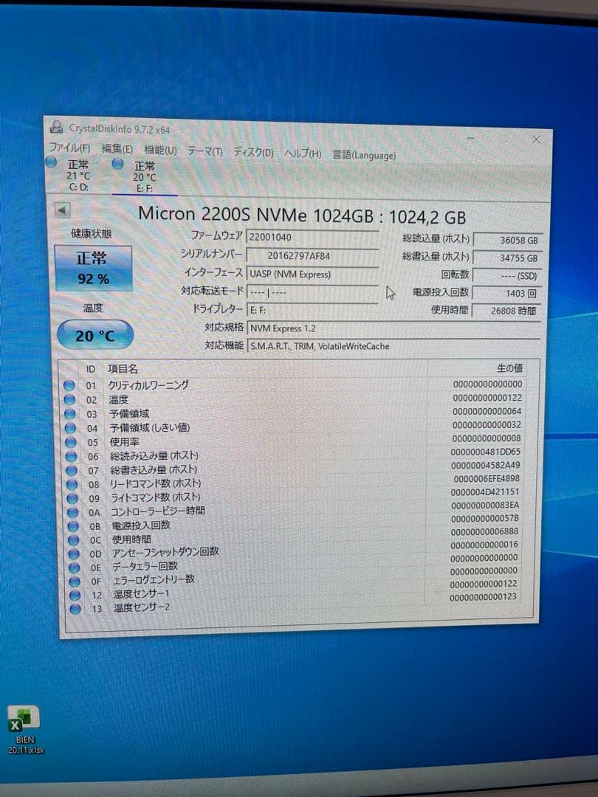This screenshot has height=797, width=598.
Task: Click the drive letter field E: F:
Action: (312, 310)
